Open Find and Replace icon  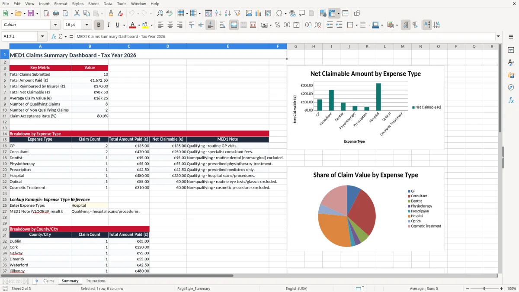pyautogui.click(x=160, y=13)
